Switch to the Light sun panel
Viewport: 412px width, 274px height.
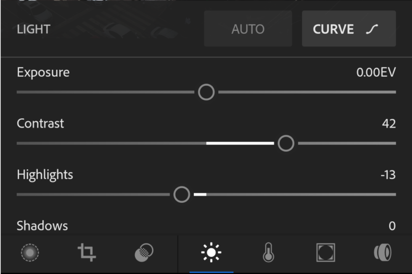click(x=211, y=253)
